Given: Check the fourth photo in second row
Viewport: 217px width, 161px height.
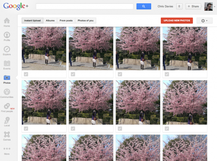Looking at the screenshot, I should [167, 129].
